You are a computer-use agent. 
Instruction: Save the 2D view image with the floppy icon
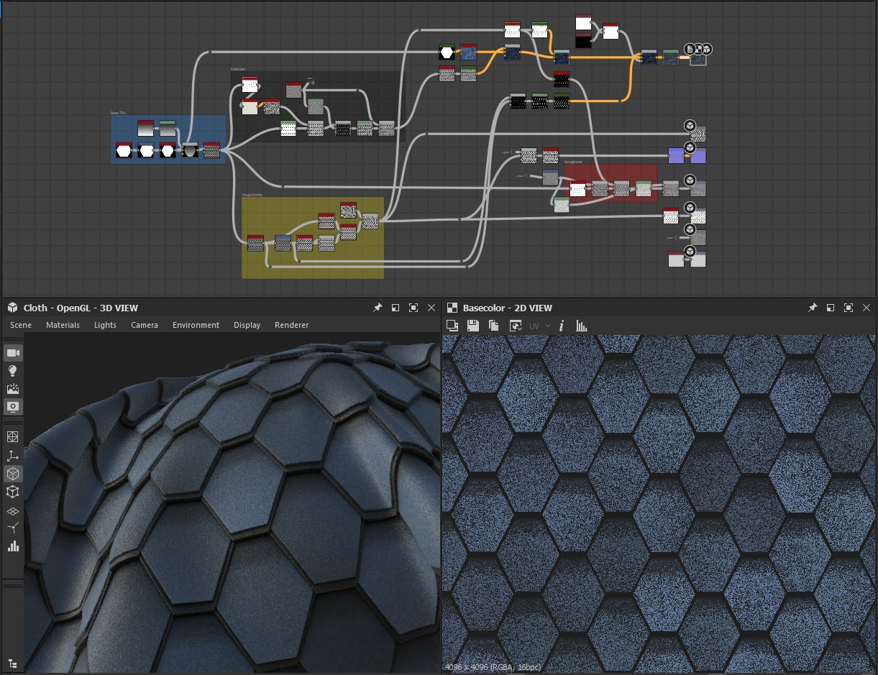tap(473, 326)
